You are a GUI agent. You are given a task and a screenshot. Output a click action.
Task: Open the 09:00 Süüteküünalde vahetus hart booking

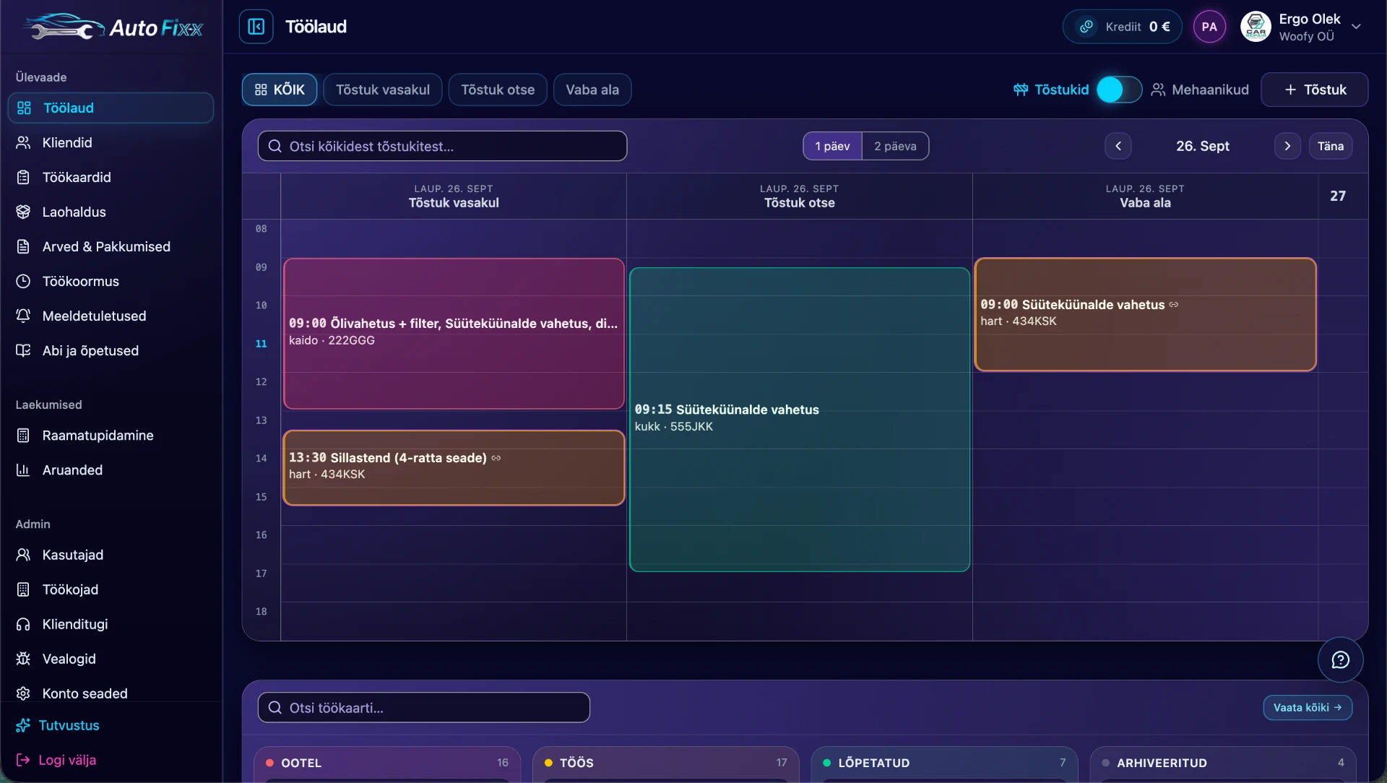coord(1145,314)
